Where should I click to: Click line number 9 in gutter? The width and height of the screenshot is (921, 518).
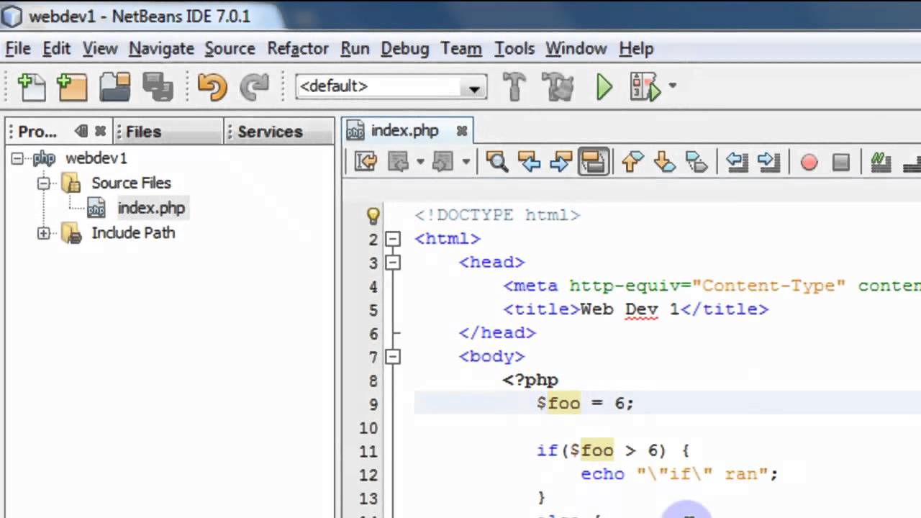pyautogui.click(x=373, y=404)
